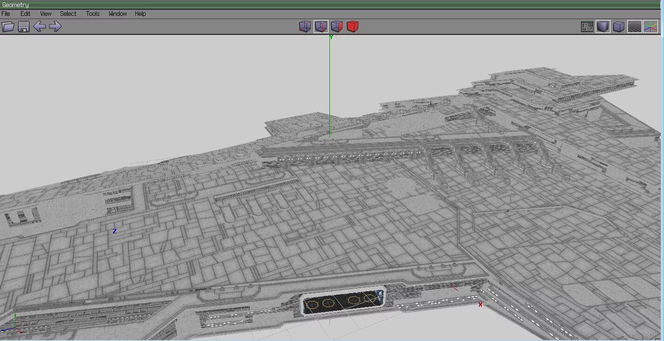This screenshot has height=341, width=664.
Task: Toggle the colored axes display icon
Action: 651,26
